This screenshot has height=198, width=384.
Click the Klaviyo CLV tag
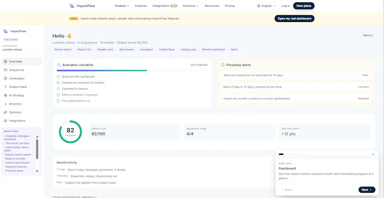point(84,50)
